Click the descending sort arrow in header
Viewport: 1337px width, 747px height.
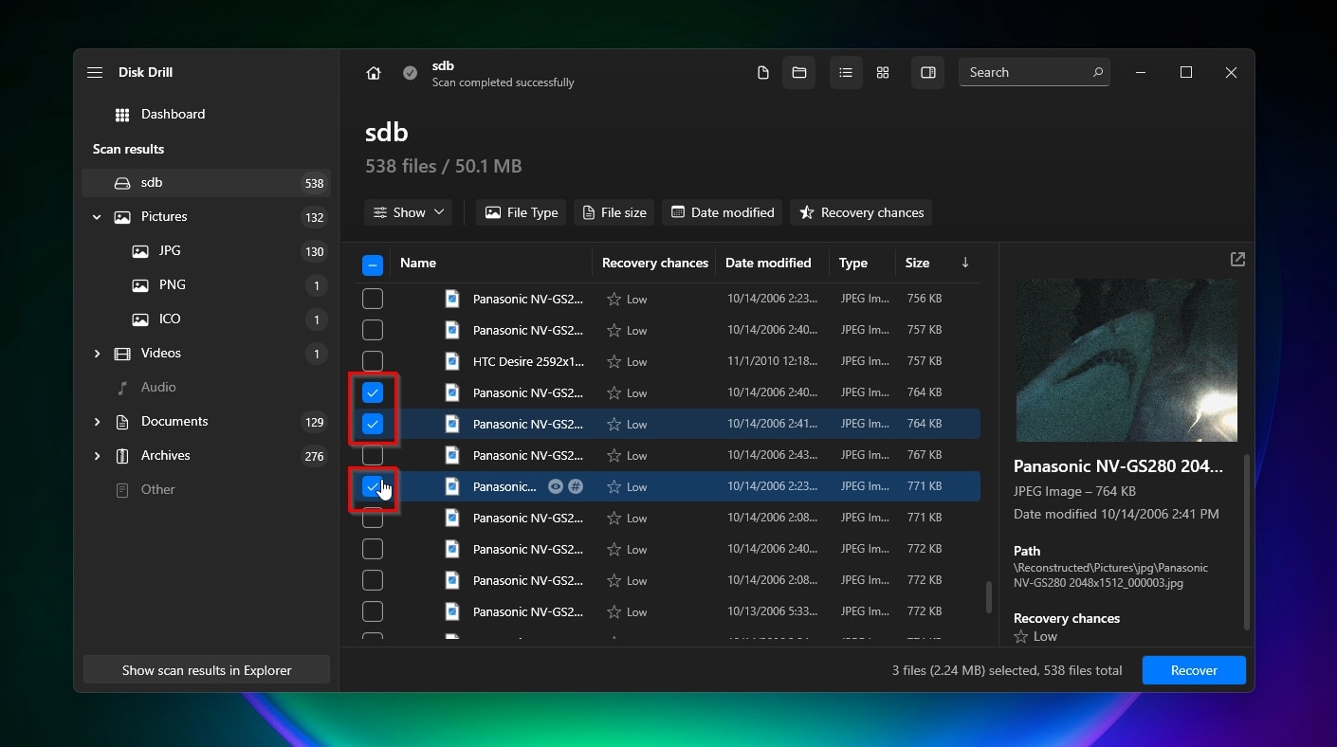tap(965, 263)
